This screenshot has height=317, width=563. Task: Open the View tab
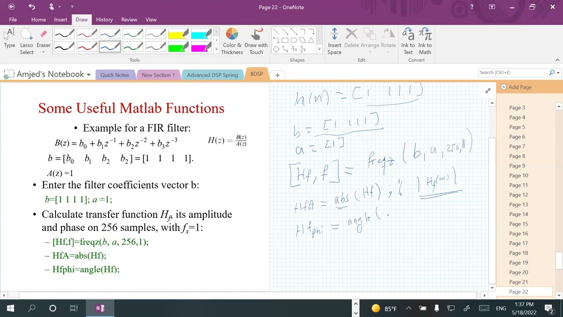151,19
